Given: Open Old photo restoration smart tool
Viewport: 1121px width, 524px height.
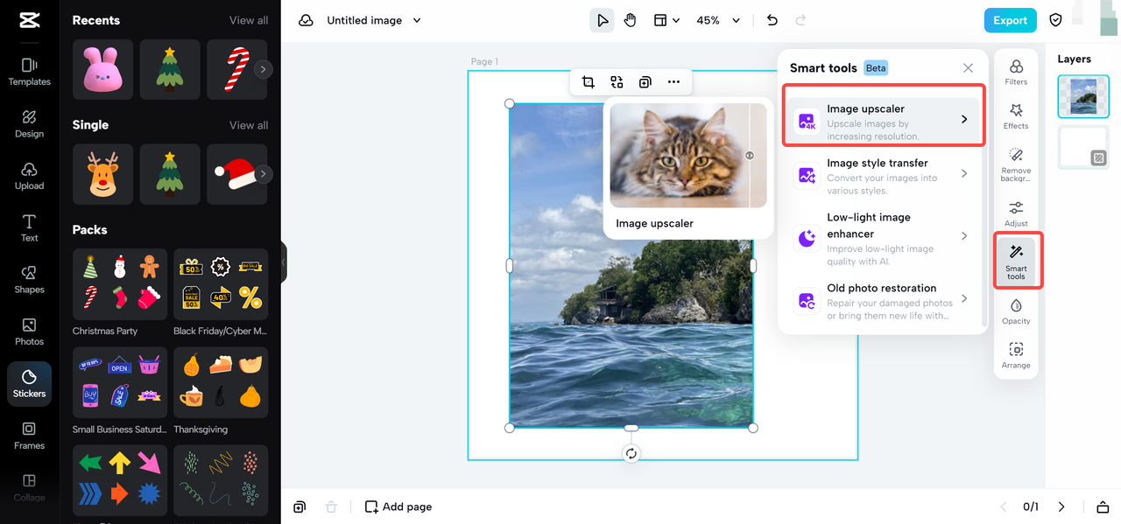Looking at the screenshot, I should (x=884, y=299).
